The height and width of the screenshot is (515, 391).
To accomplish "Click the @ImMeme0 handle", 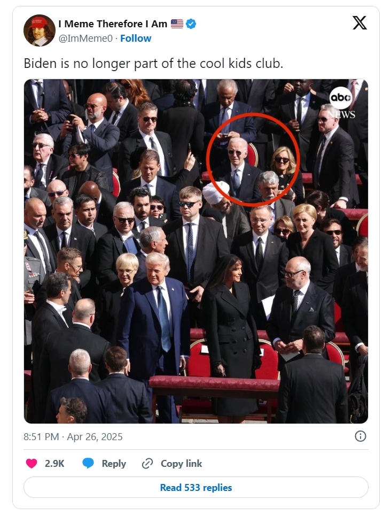I will tap(85, 39).
